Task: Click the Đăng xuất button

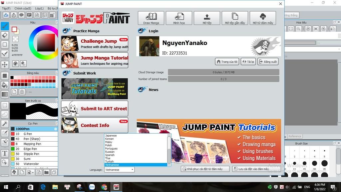Action: point(268,62)
